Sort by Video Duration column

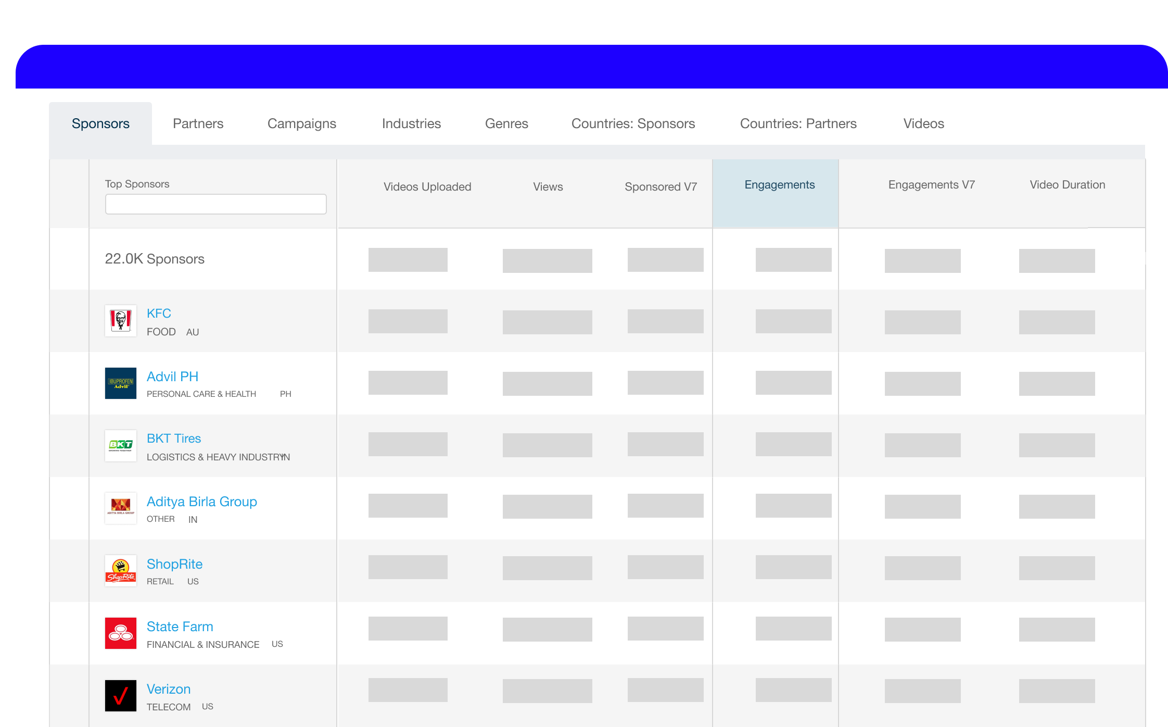pos(1067,185)
